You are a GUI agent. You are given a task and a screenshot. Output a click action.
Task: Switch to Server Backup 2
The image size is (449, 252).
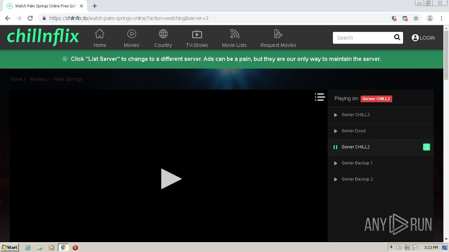pyautogui.click(x=381, y=179)
